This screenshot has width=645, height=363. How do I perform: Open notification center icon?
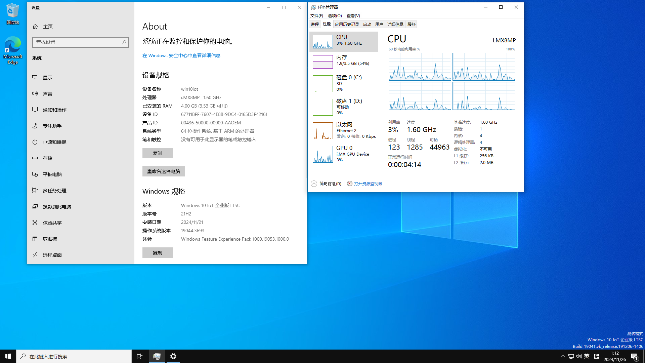(x=635, y=356)
